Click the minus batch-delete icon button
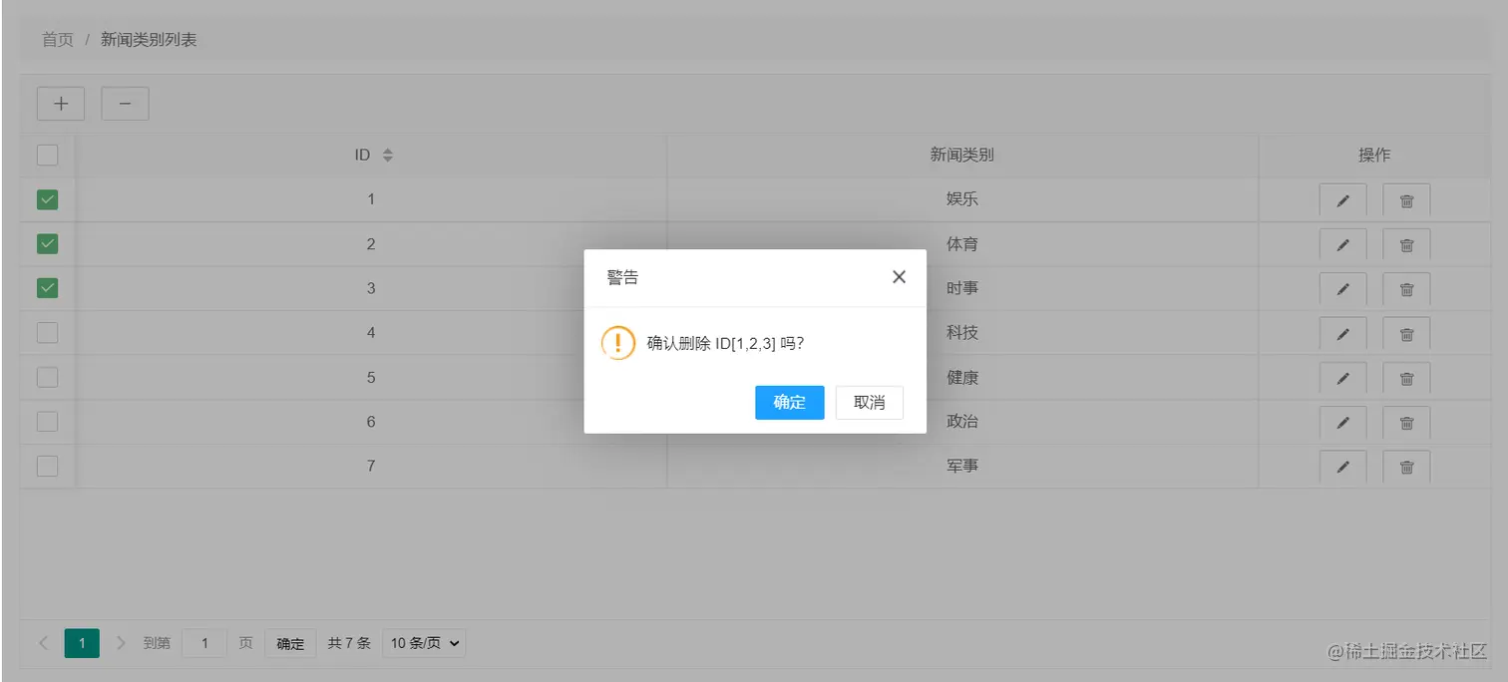Image resolution: width=1508 pixels, height=682 pixels. [125, 104]
